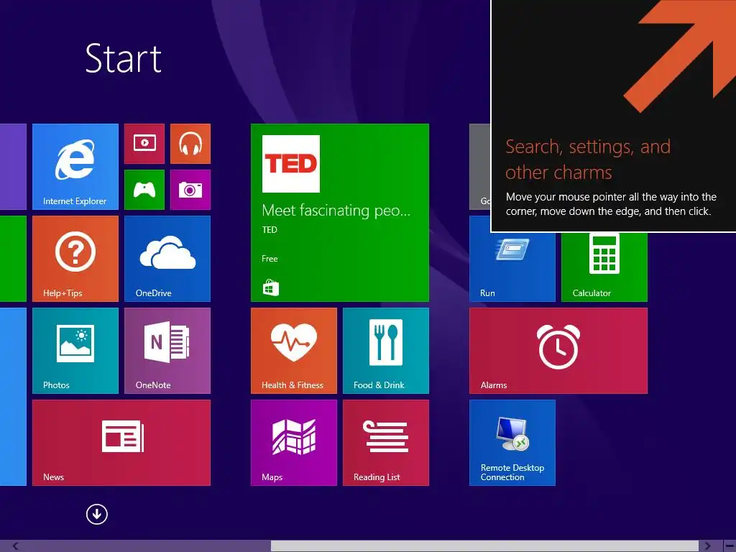
Task: Launch Remote Desktop Connection tile
Action: coord(512,443)
